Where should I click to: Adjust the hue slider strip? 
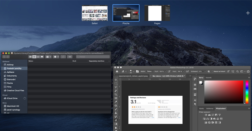click(247, 92)
